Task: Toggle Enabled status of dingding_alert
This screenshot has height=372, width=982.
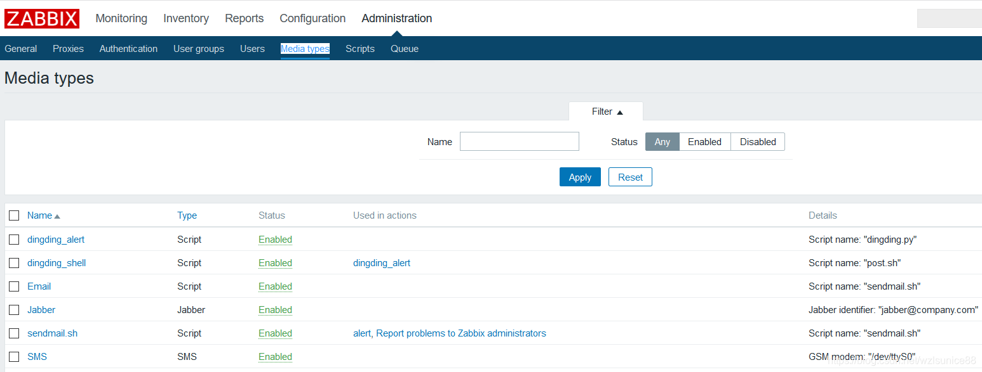Action: click(275, 240)
